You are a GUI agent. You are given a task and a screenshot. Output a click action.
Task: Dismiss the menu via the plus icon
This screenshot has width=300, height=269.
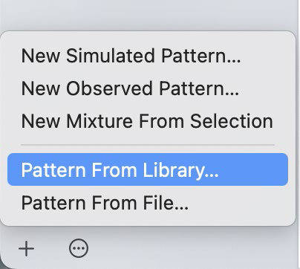point(26,248)
